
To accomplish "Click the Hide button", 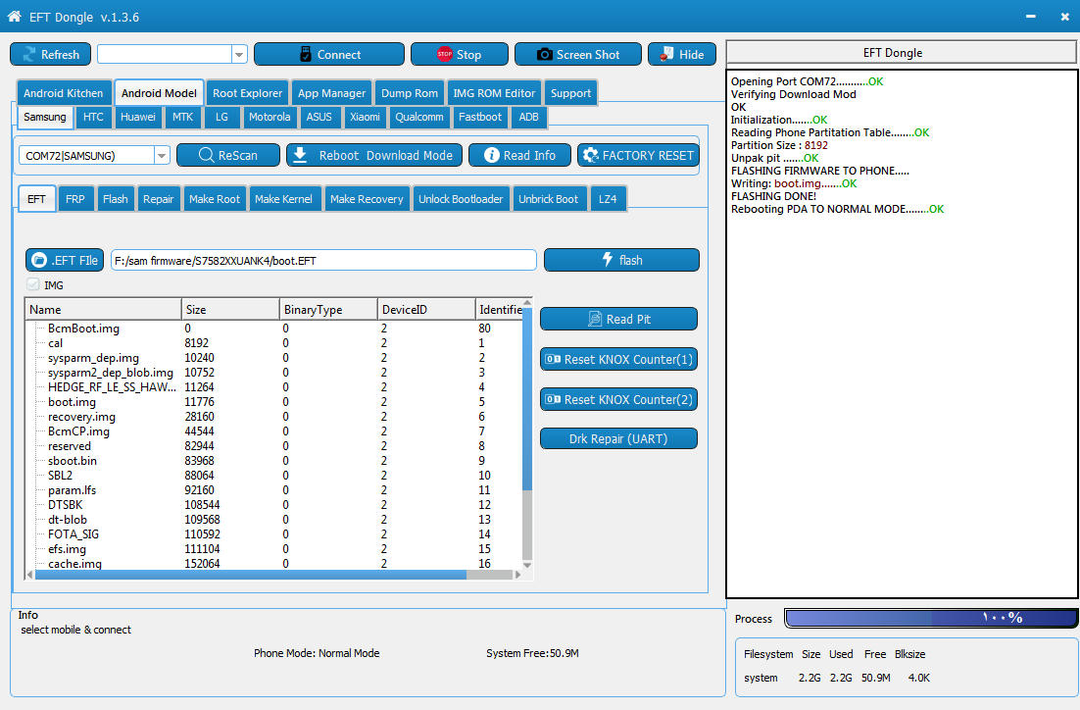I will [682, 55].
